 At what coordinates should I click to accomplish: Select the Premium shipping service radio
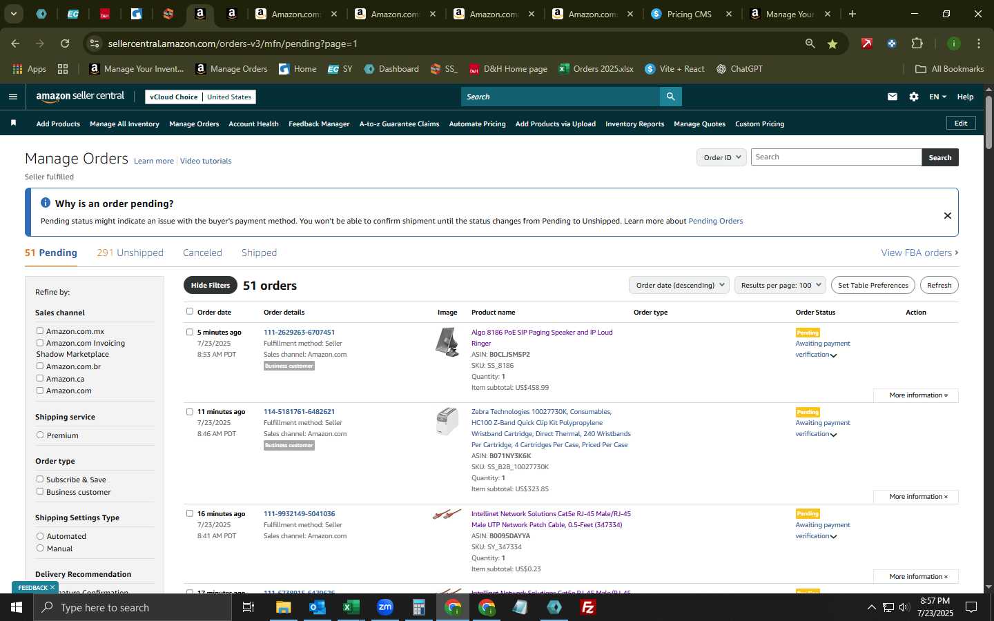40,435
